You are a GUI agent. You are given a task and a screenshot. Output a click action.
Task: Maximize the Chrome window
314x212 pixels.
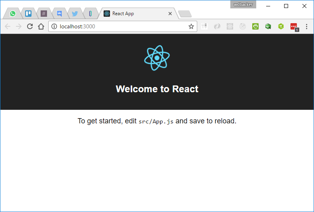pos(286,6)
